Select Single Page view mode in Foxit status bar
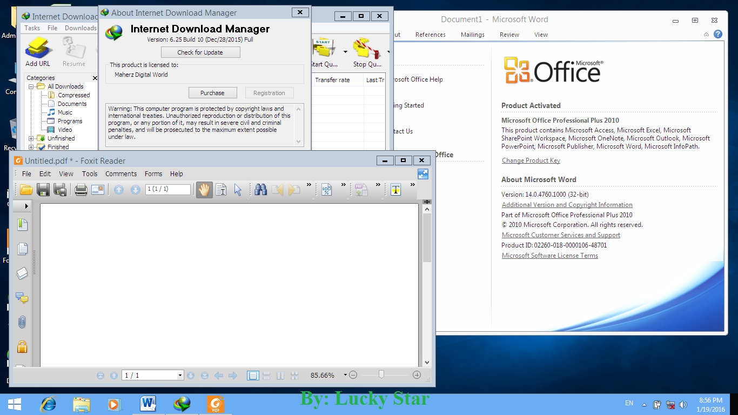Screen dimensions: 738x415 [253, 375]
